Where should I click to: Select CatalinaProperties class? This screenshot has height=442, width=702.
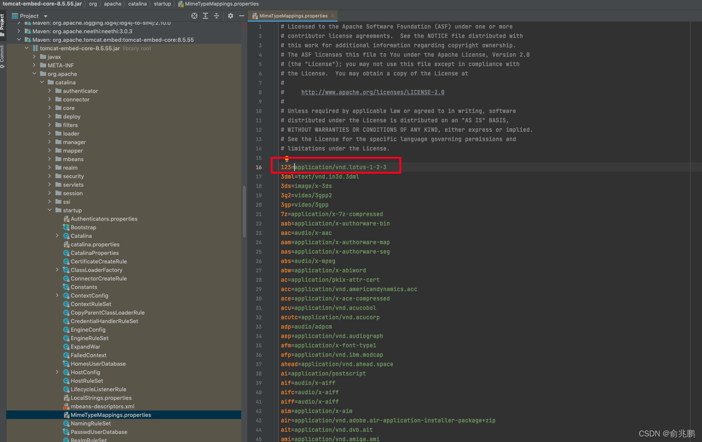coord(95,253)
